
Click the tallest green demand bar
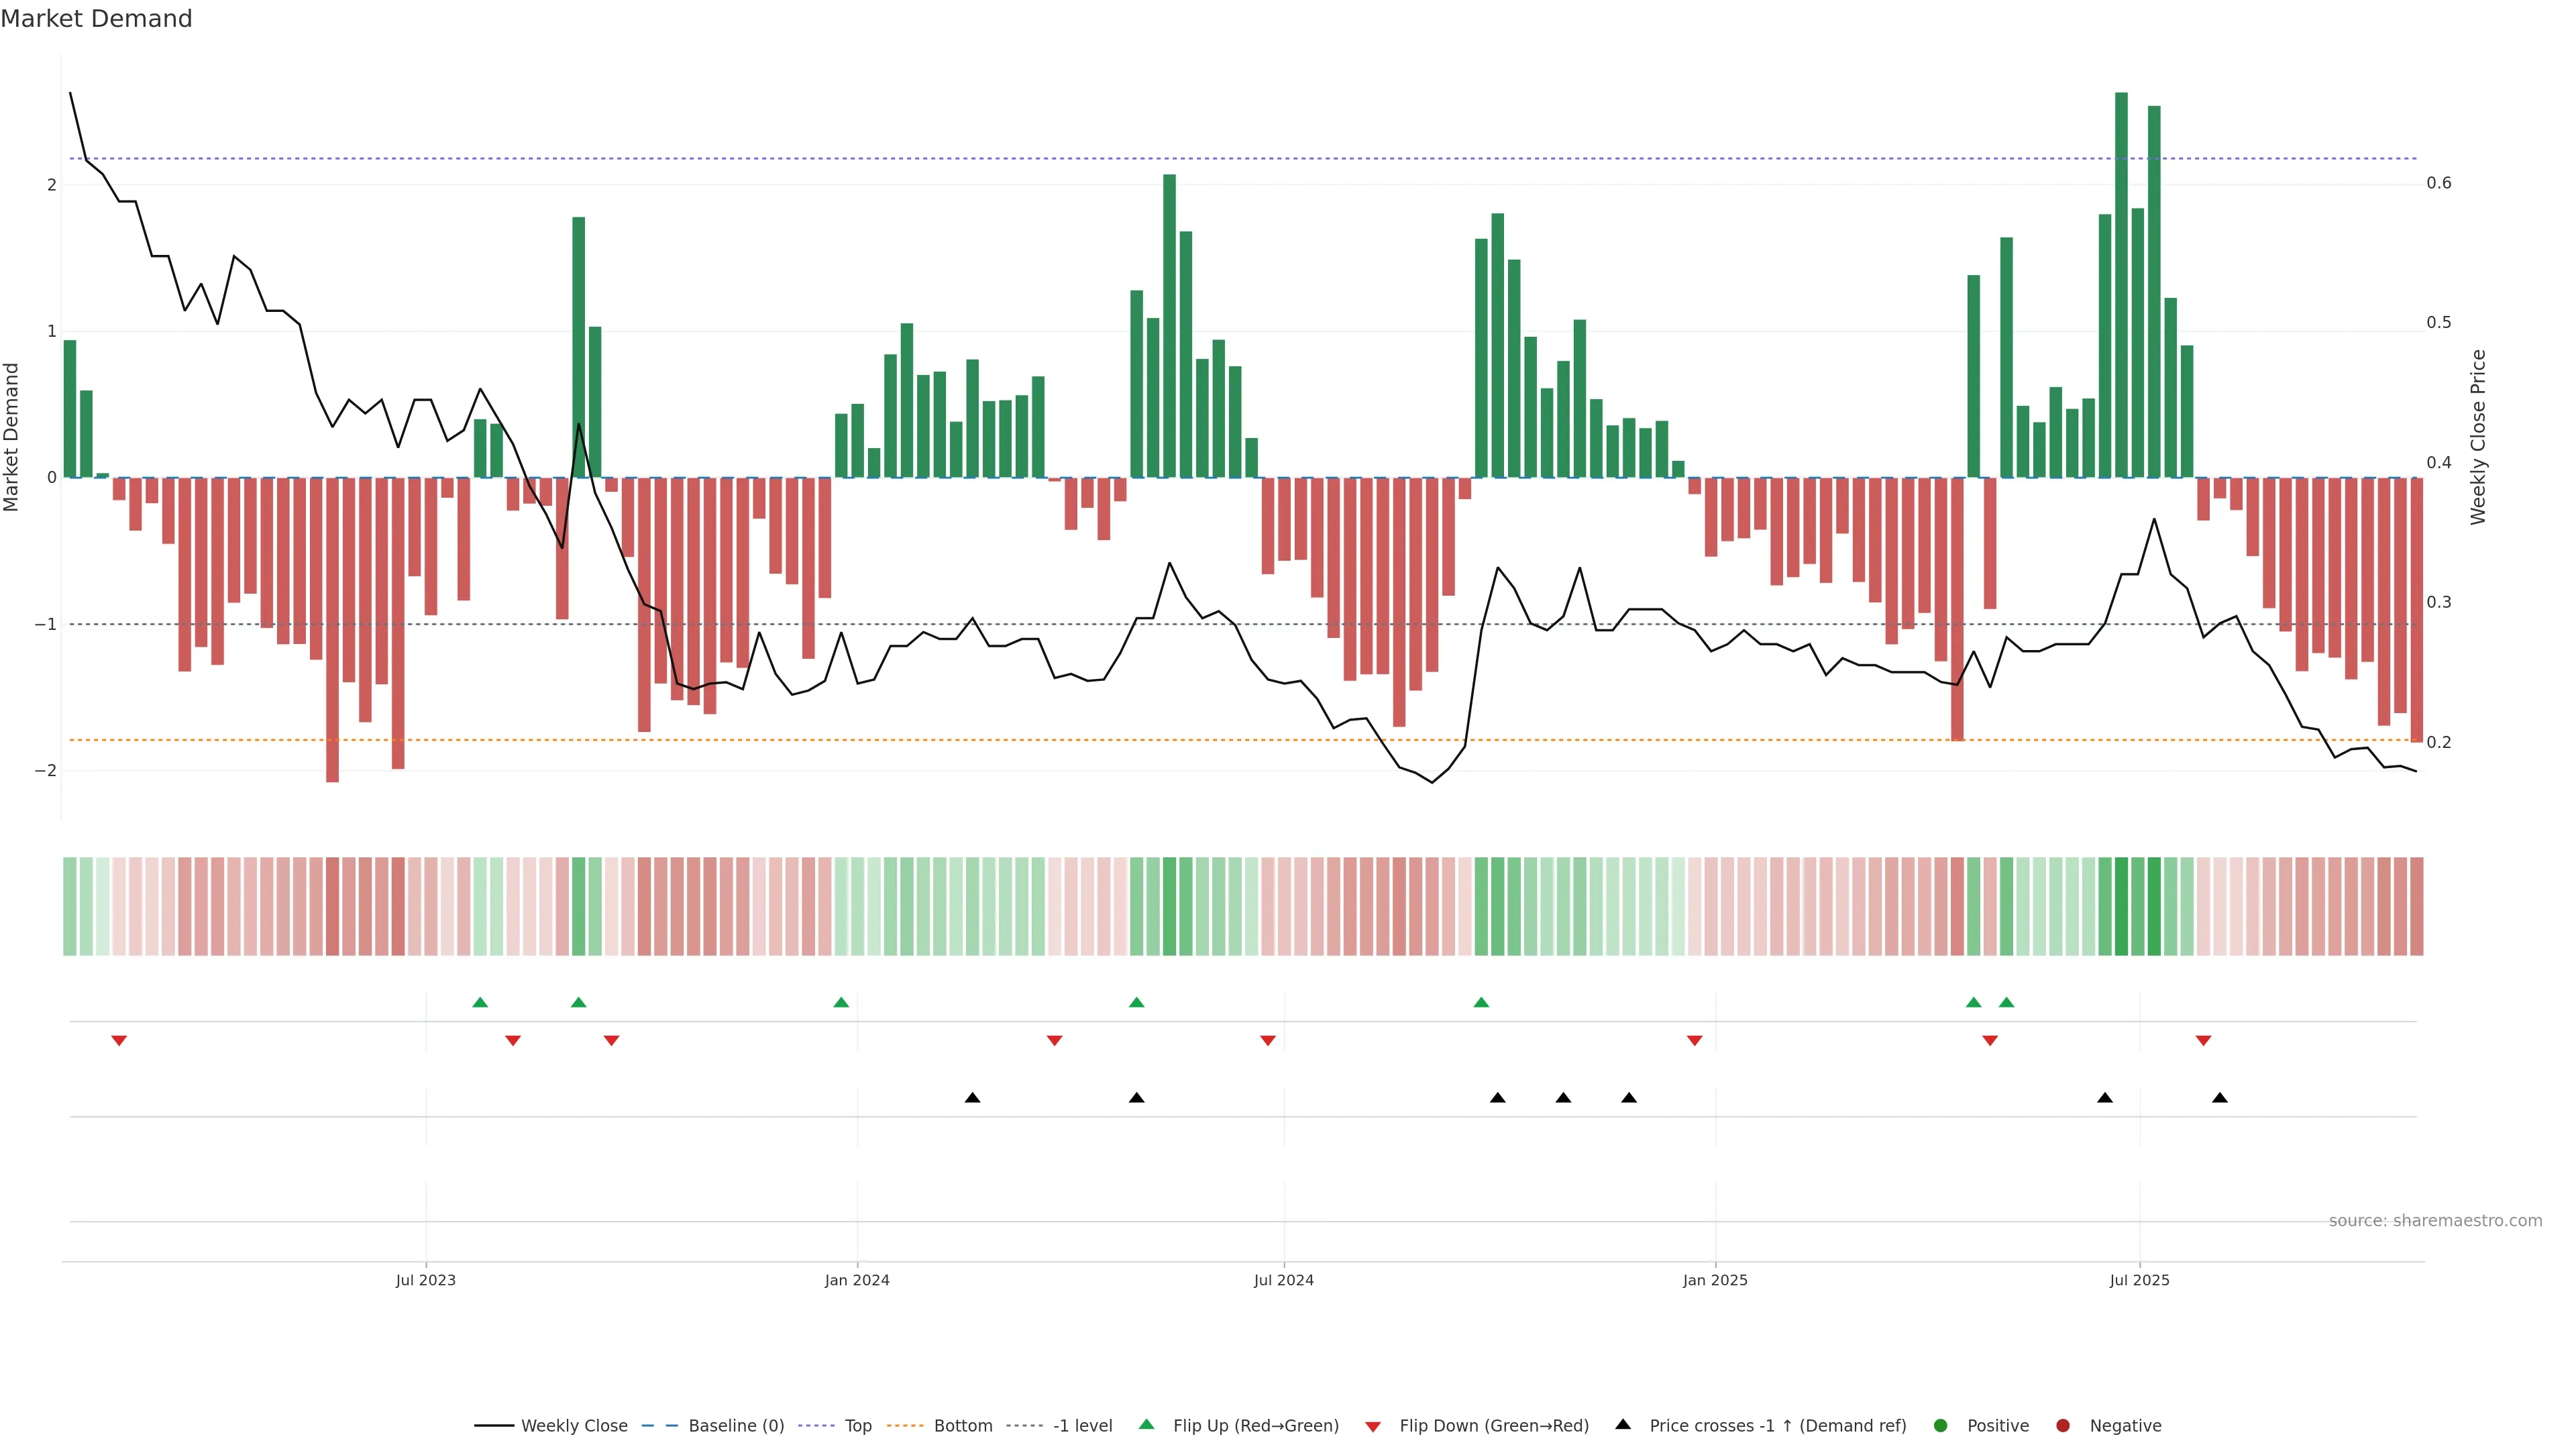pos(2121,285)
